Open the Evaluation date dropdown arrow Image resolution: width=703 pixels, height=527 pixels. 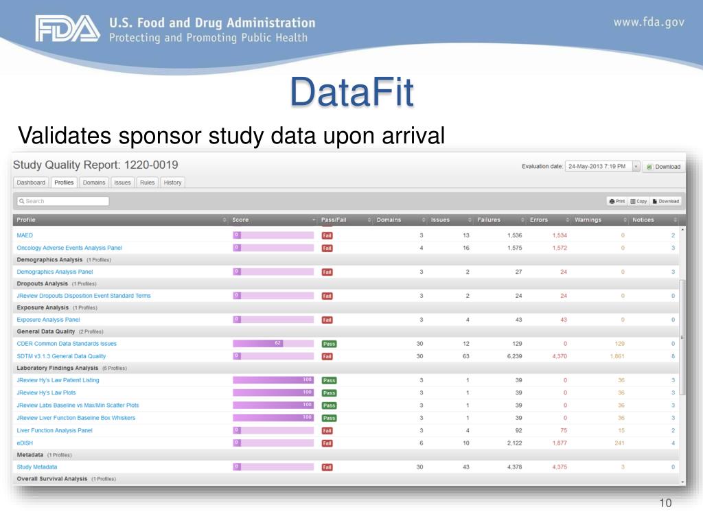636,166
